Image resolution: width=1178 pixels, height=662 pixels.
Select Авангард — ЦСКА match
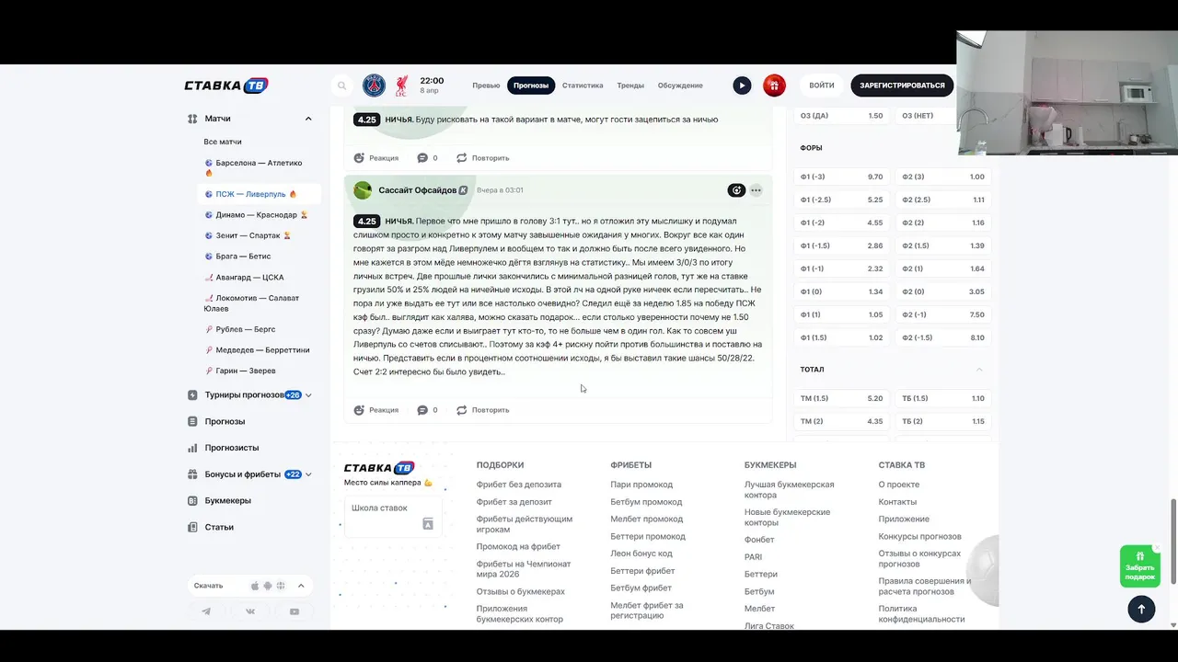click(259, 278)
